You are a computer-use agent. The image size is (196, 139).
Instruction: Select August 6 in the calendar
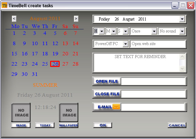tap(65, 33)
